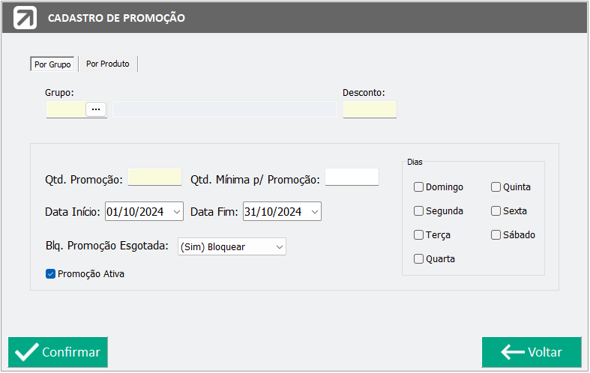
Task: Enable the Domingo checkbox
Action: coord(418,187)
